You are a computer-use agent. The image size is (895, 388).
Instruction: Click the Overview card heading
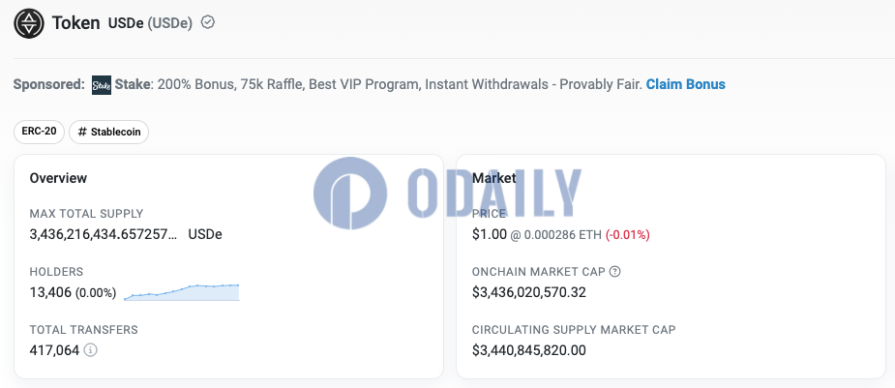(x=58, y=178)
